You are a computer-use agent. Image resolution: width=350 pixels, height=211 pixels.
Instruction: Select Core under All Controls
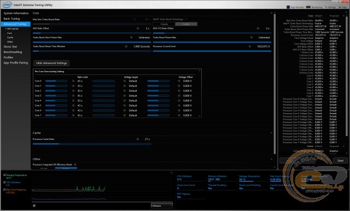click(x=9, y=33)
